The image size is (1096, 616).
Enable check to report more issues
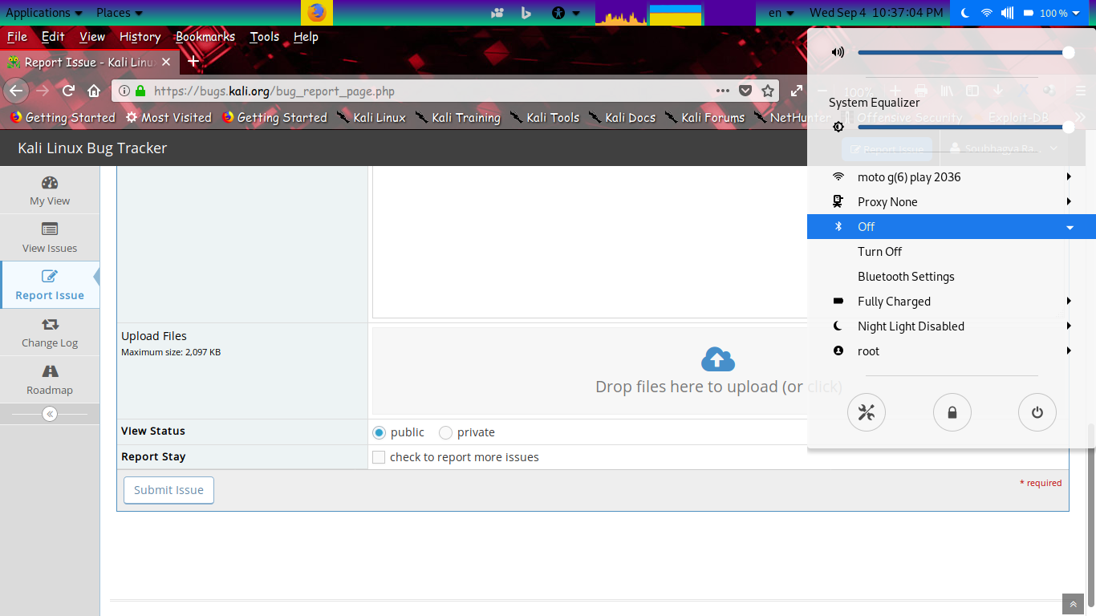coord(380,457)
